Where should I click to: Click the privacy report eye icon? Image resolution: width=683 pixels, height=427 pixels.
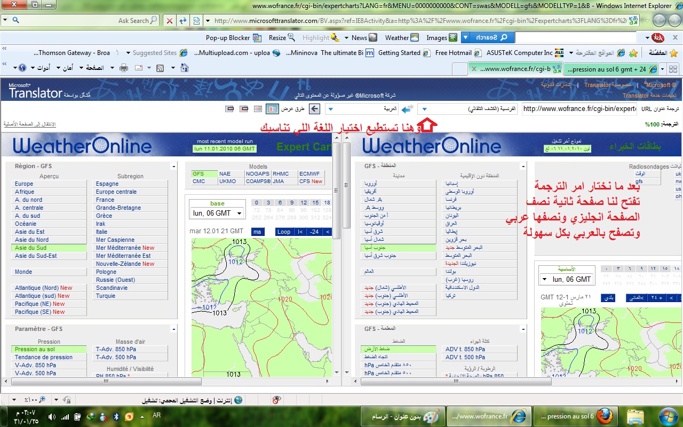click(276, 400)
